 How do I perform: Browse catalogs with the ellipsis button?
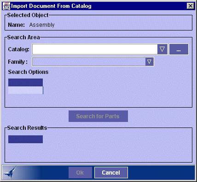(179, 49)
